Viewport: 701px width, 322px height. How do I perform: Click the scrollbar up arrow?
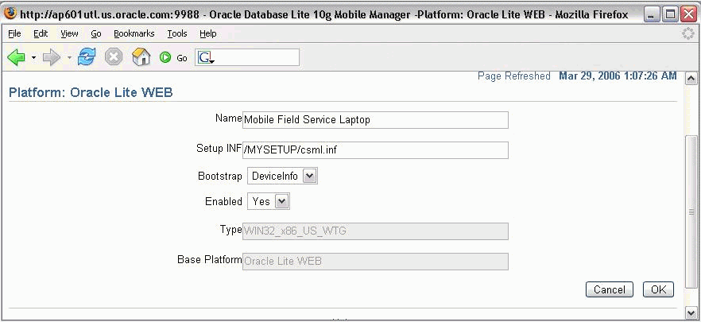click(691, 79)
